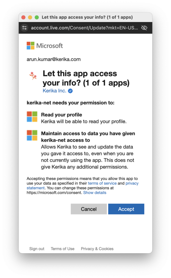Click the Cancel button
This screenshot has width=171, height=278.
click(89, 209)
